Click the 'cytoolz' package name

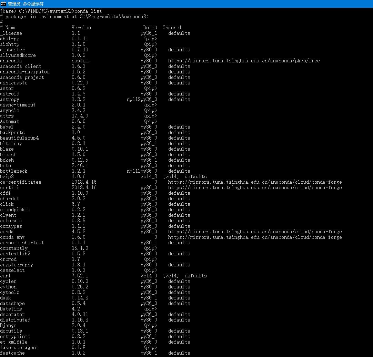pos(10,293)
